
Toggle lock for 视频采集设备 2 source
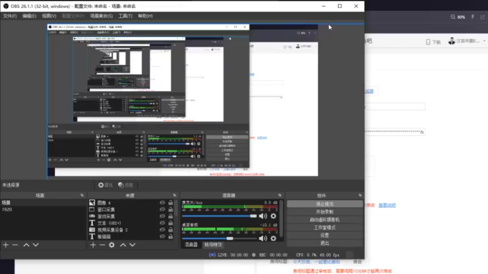click(x=171, y=230)
